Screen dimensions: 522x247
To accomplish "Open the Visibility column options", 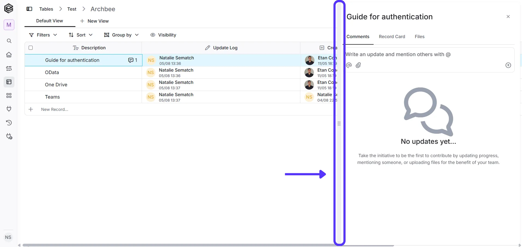I will pos(163,35).
